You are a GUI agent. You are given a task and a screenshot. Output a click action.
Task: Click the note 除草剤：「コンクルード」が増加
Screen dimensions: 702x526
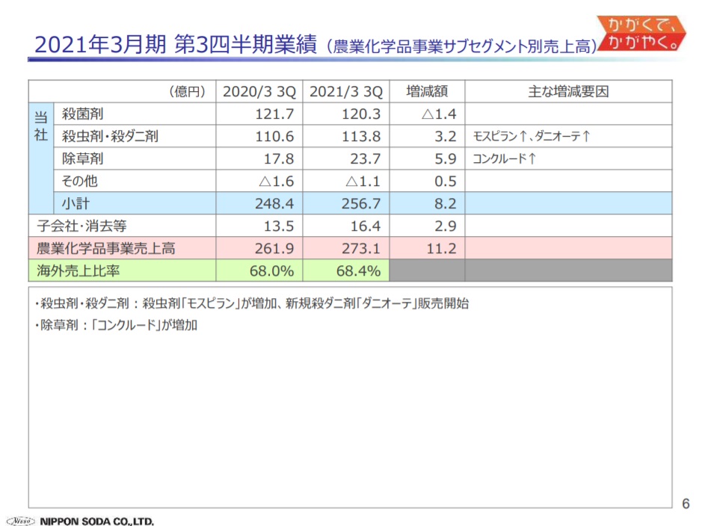pos(116,325)
